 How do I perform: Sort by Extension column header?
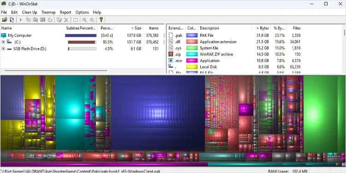coord(176,28)
